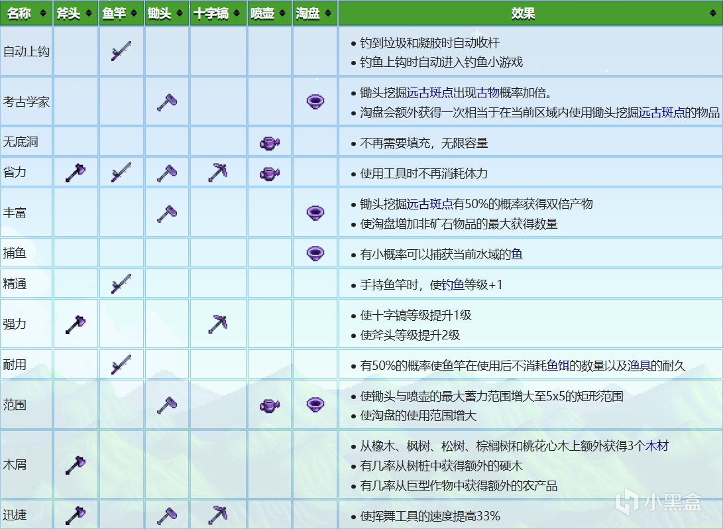The width and height of the screenshot is (723, 529).
Task: Click text 钓到垃圾和凝胶时自动收杆
Action: (x=429, y=43)
